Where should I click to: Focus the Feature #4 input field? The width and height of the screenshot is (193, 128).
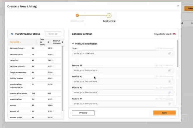122,104
